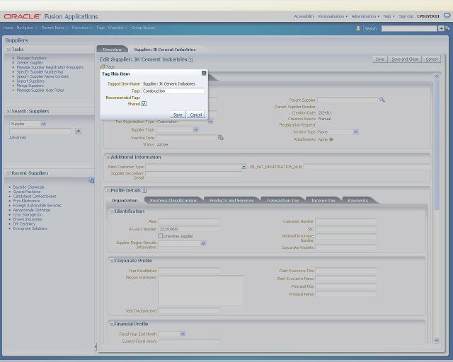Uncheck the Shared checkbox

click(x=144, y=104)
